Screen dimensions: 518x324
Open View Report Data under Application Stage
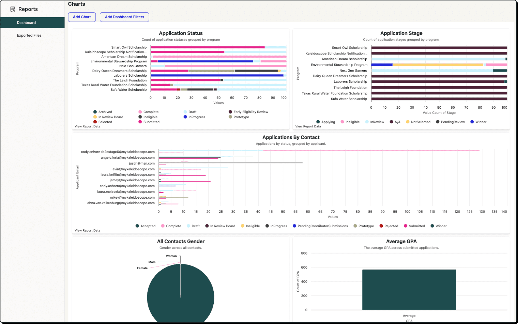[x=308, y=127]
